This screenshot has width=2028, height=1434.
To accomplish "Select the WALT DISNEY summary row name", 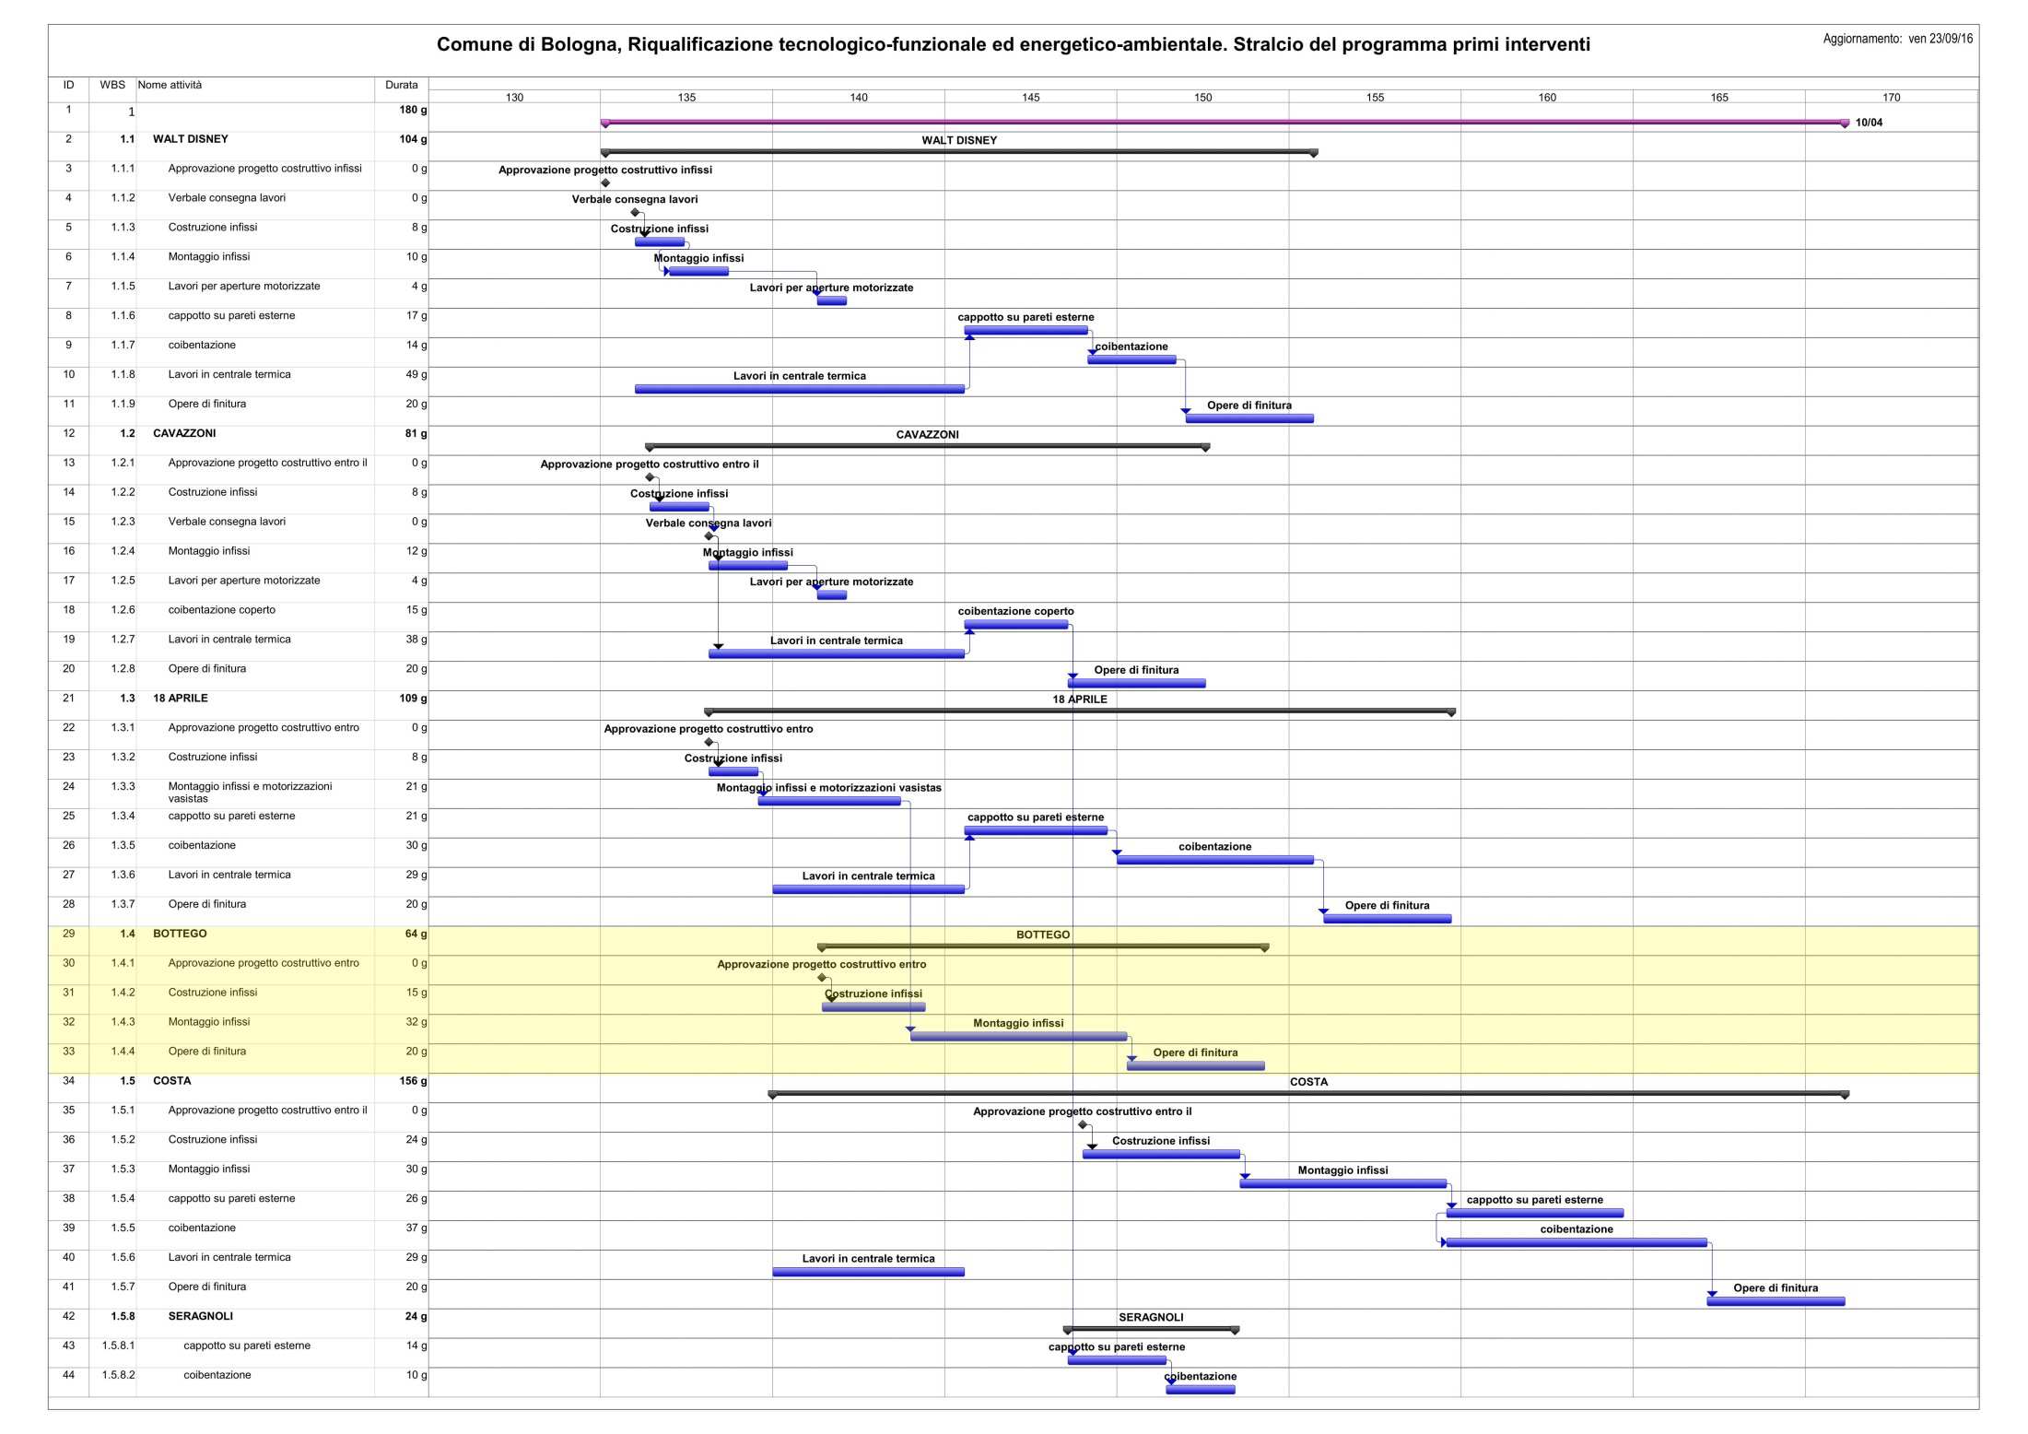I will coord(190,139).
